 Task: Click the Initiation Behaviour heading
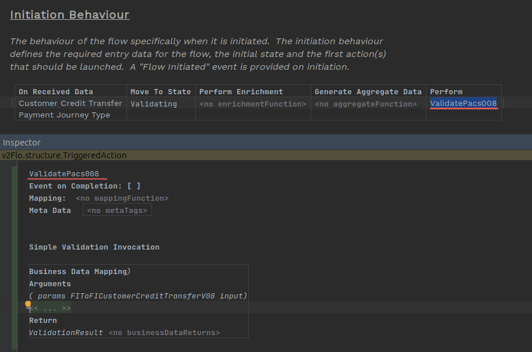click(x=69, y=15)
